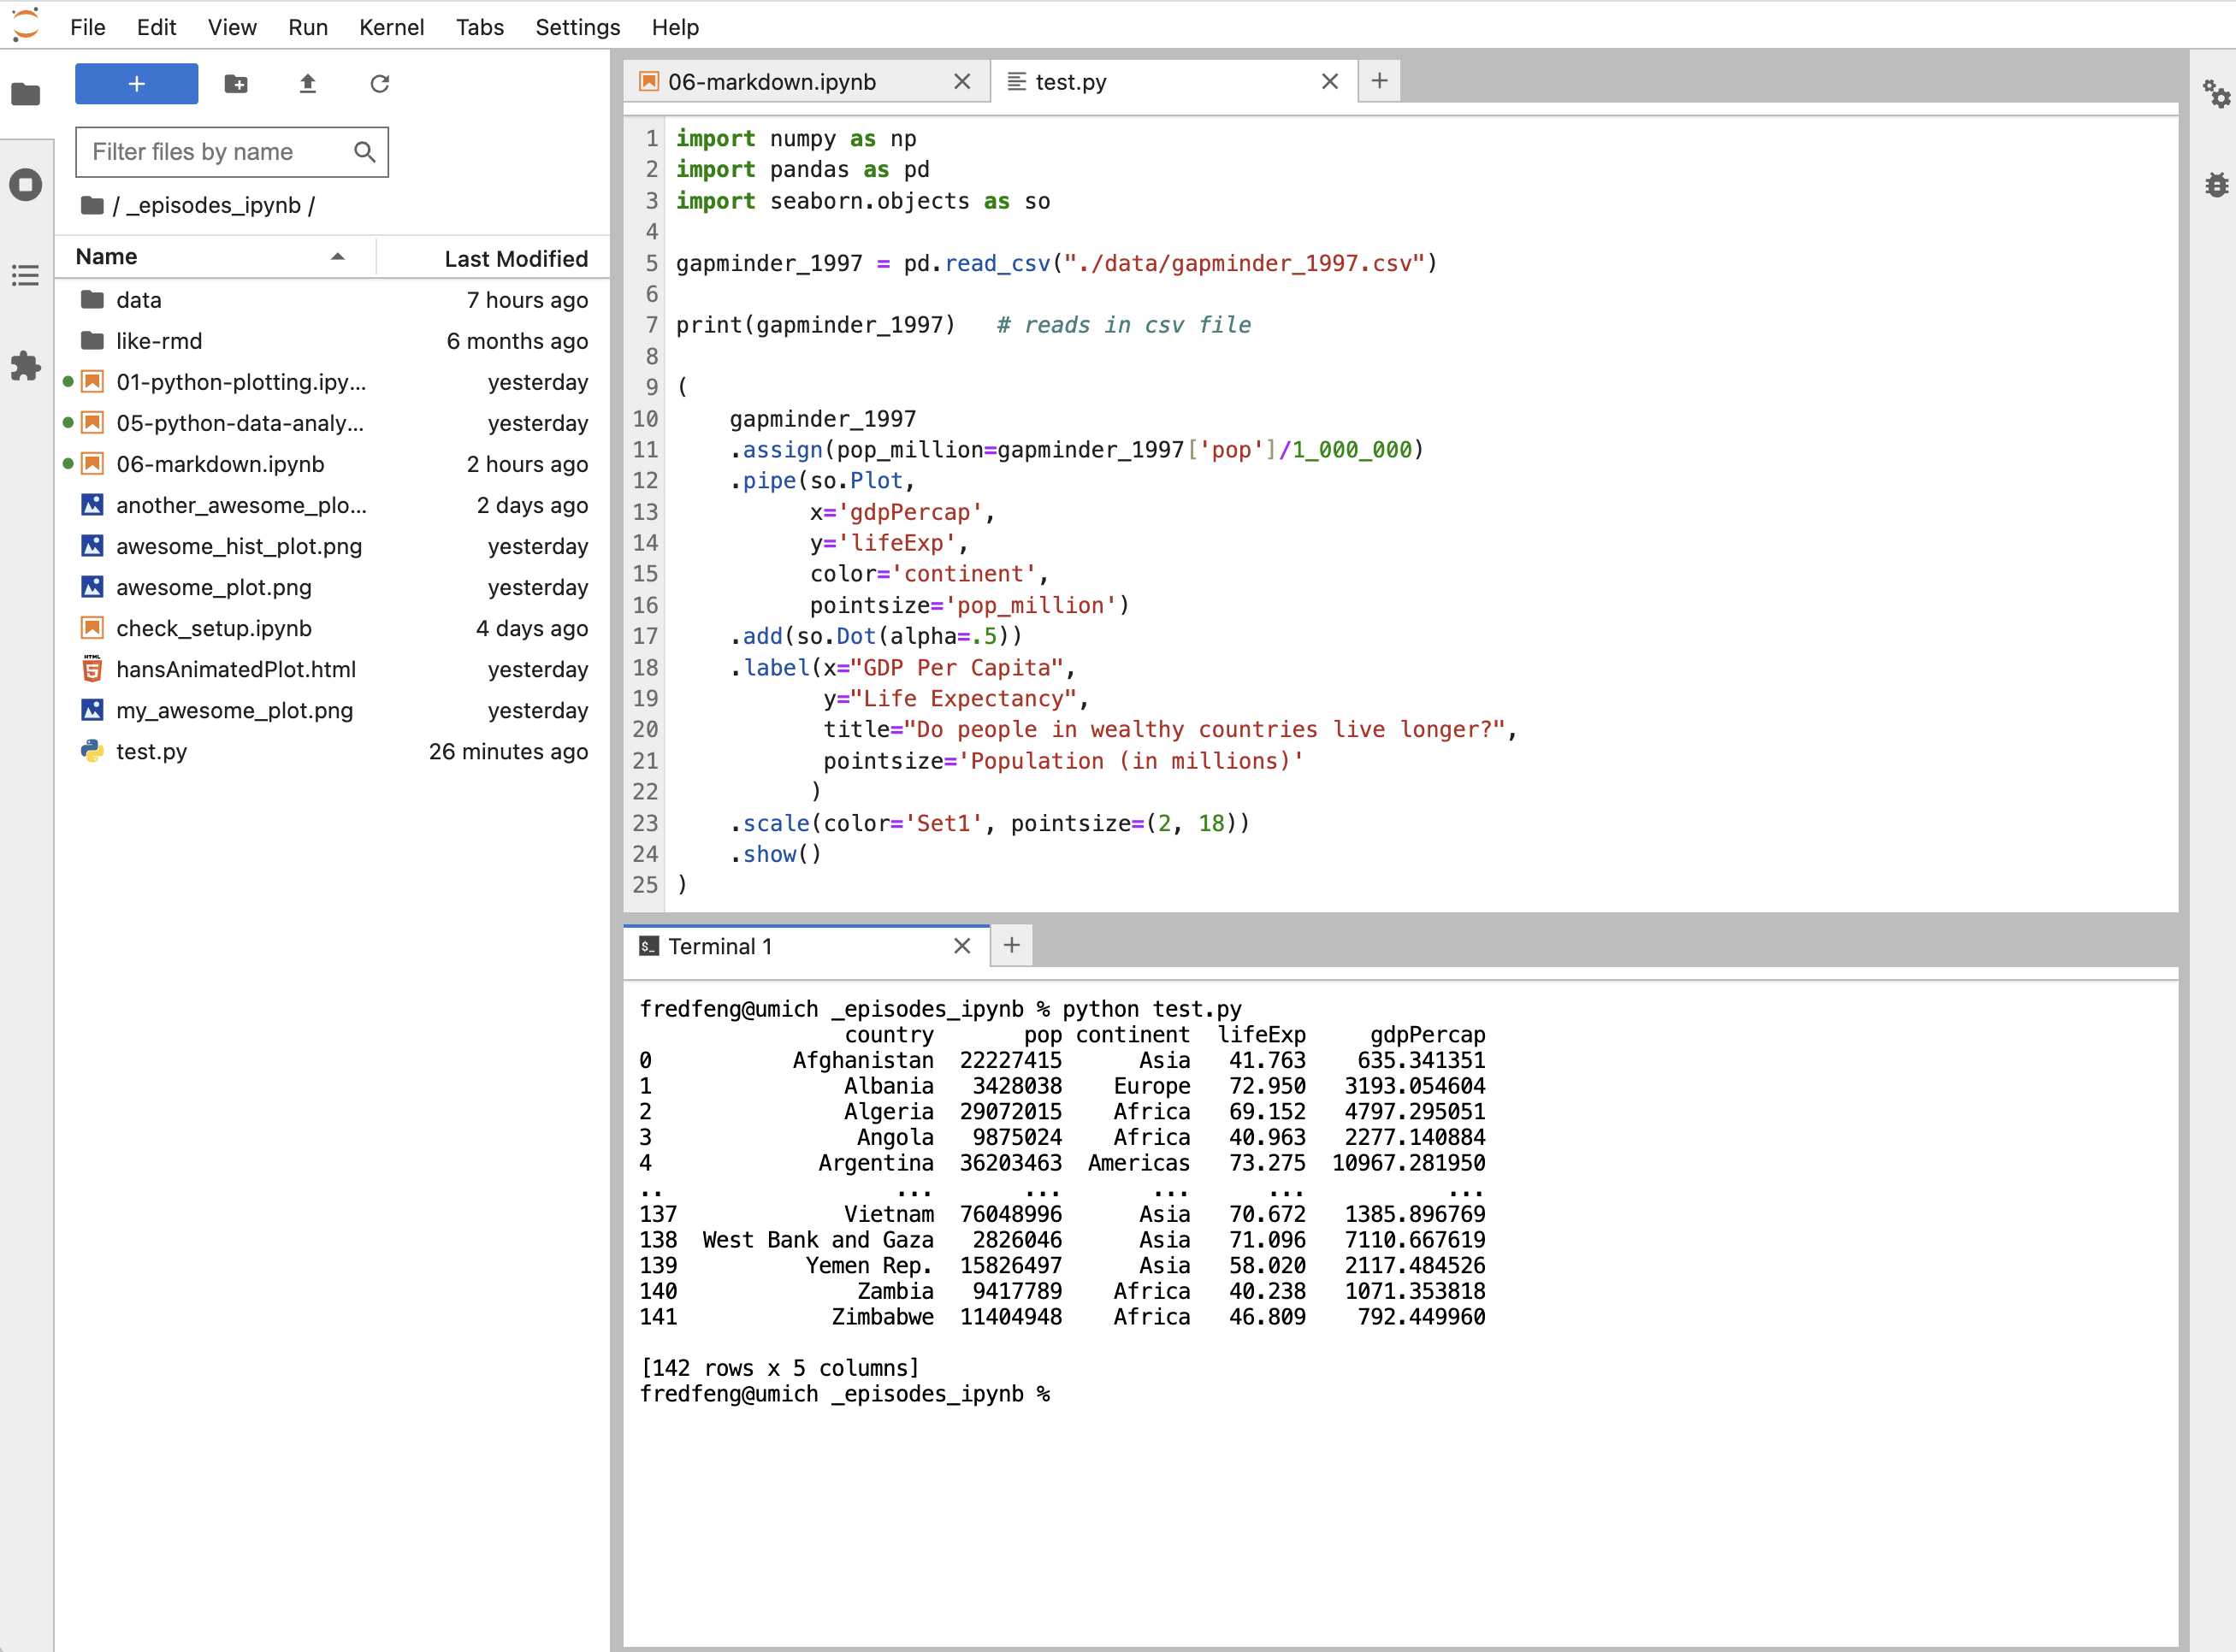Screen dimensions: 2236x1652
Task: Select 06-markdown.ipynb in the file list
Action: (x=332, y=464)
